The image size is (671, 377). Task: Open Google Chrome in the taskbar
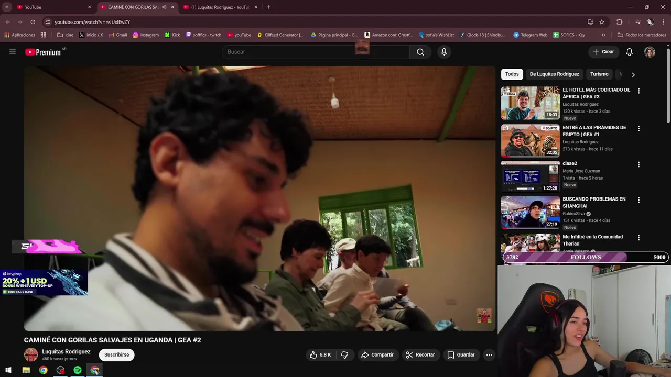(x=43, y=370)
